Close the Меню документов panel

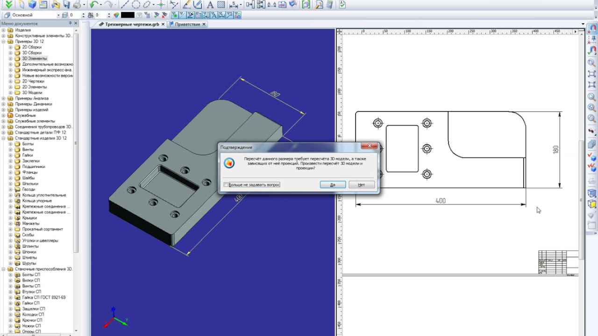click(76, 23)
